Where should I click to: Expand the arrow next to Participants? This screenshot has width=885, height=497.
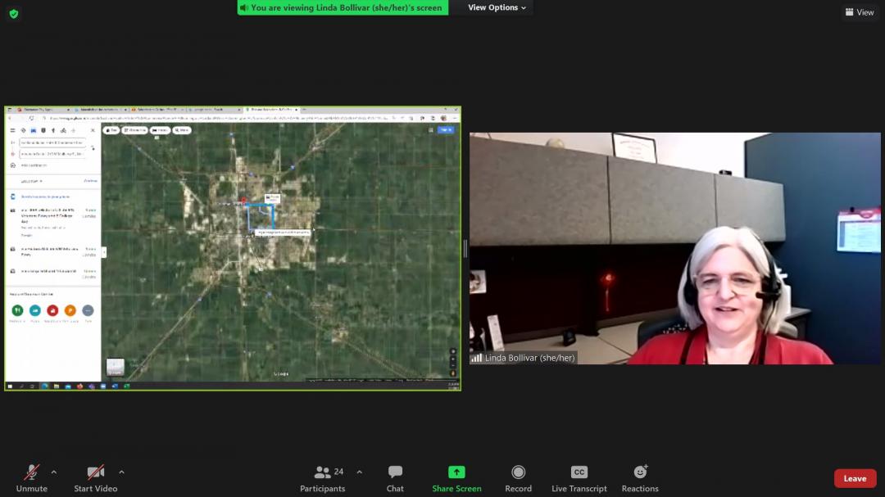(x=359, y=472)
